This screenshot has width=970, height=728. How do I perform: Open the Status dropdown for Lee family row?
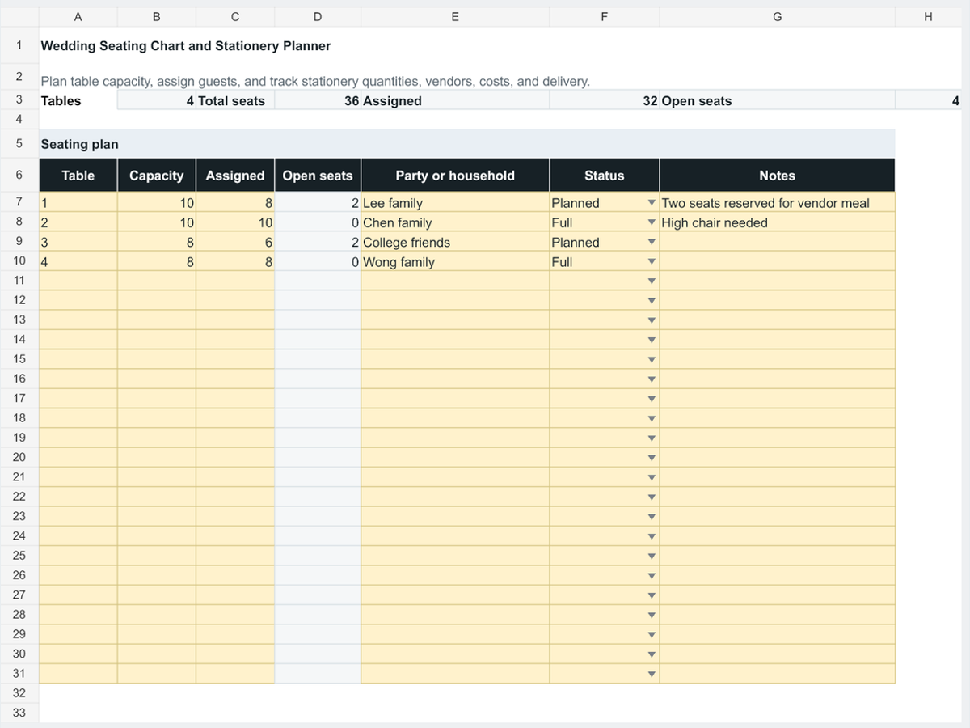click(652, 203)
